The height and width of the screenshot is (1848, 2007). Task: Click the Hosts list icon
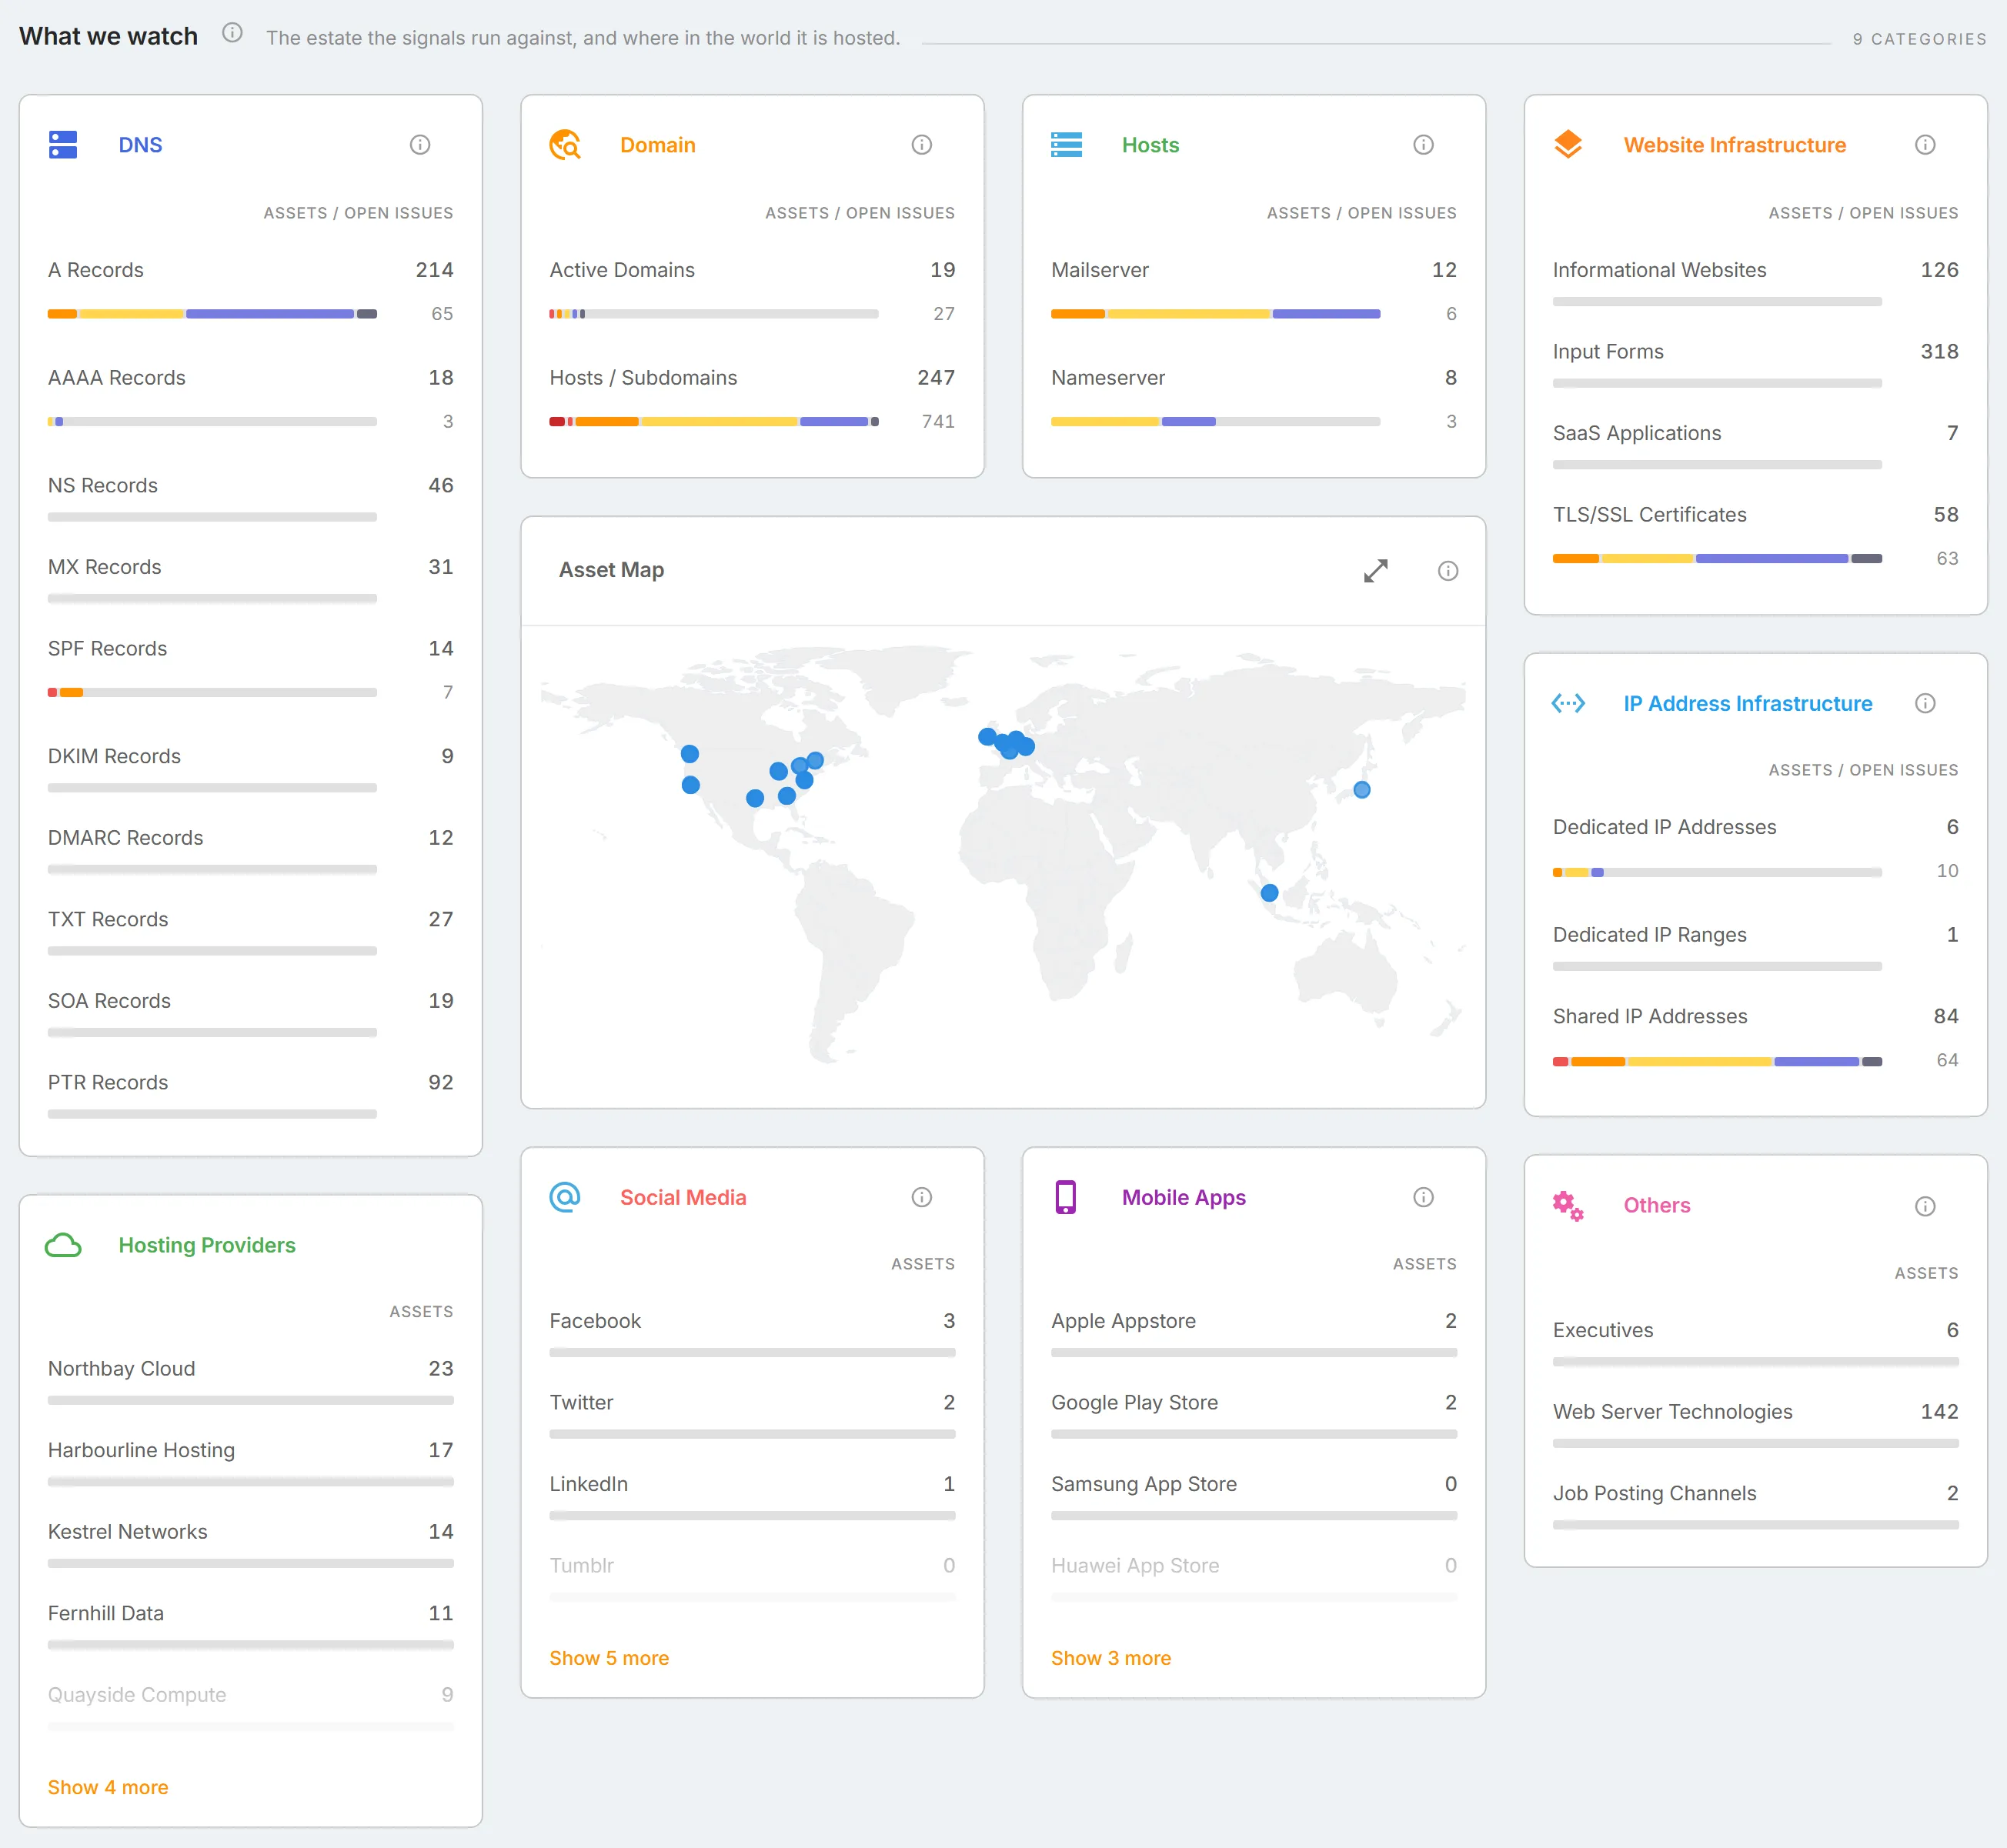(x=1067, y=145)
